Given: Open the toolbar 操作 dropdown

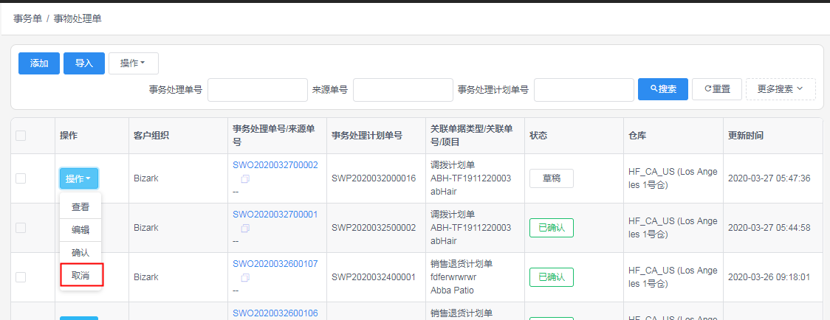Looking at the screenshot, I should click(x=134, y=63).
